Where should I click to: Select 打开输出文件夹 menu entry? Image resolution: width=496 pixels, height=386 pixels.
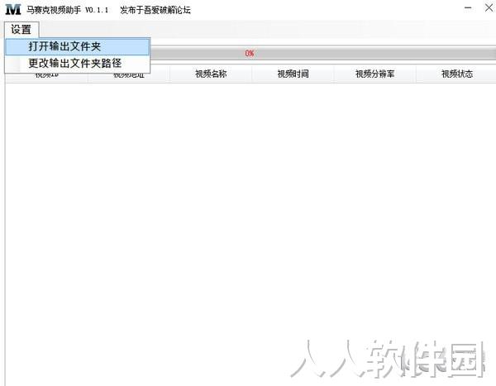click(78, 46)
